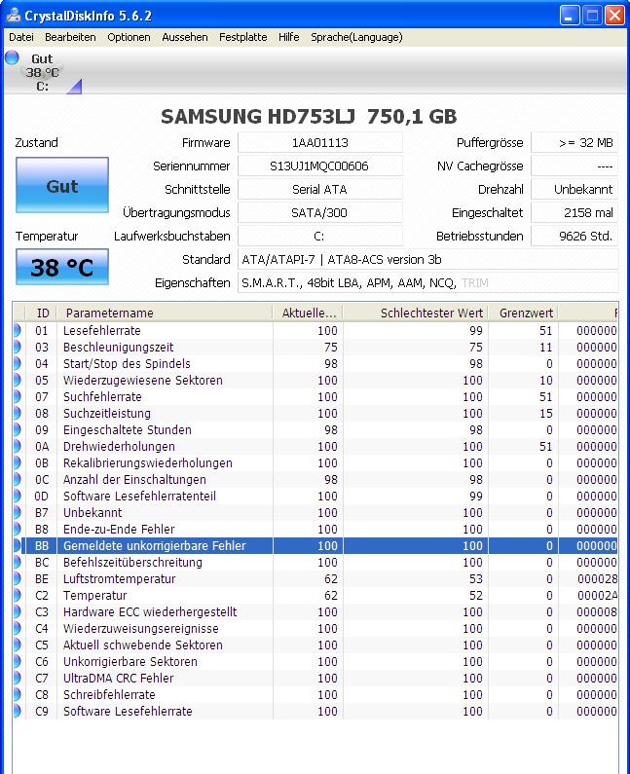Screen dimensions: 630x774
Task: Select the C: disk status icon in the drive bar
Action: coord(12,57)
